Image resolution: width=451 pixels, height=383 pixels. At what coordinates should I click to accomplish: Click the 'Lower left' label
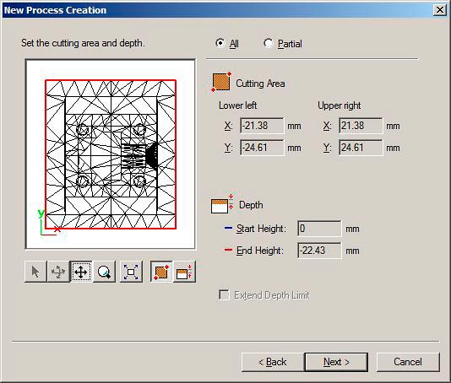click(237, 105)
